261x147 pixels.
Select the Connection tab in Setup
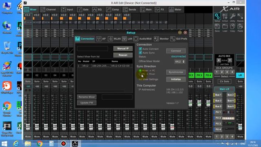click(x=85, y=39)
